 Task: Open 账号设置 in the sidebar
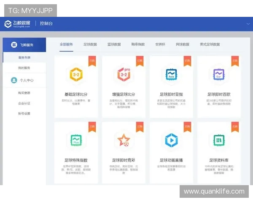tap(24, 114)
